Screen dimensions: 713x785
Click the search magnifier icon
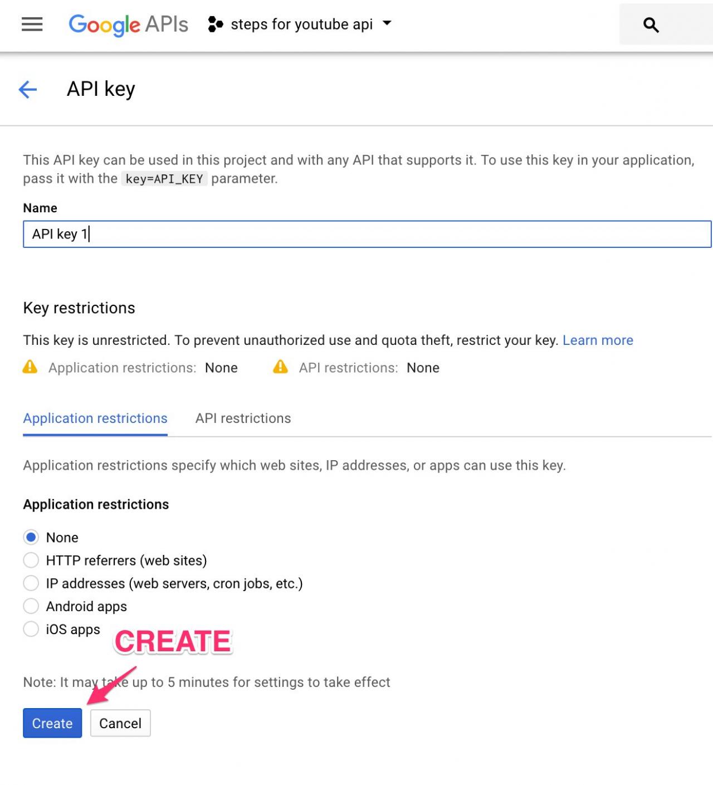[651, 25]
